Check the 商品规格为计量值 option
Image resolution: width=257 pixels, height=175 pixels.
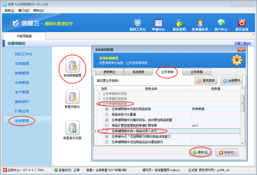click(x=107, y=115)
